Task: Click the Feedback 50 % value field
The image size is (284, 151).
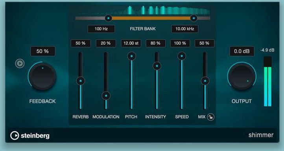Action: 43,51
